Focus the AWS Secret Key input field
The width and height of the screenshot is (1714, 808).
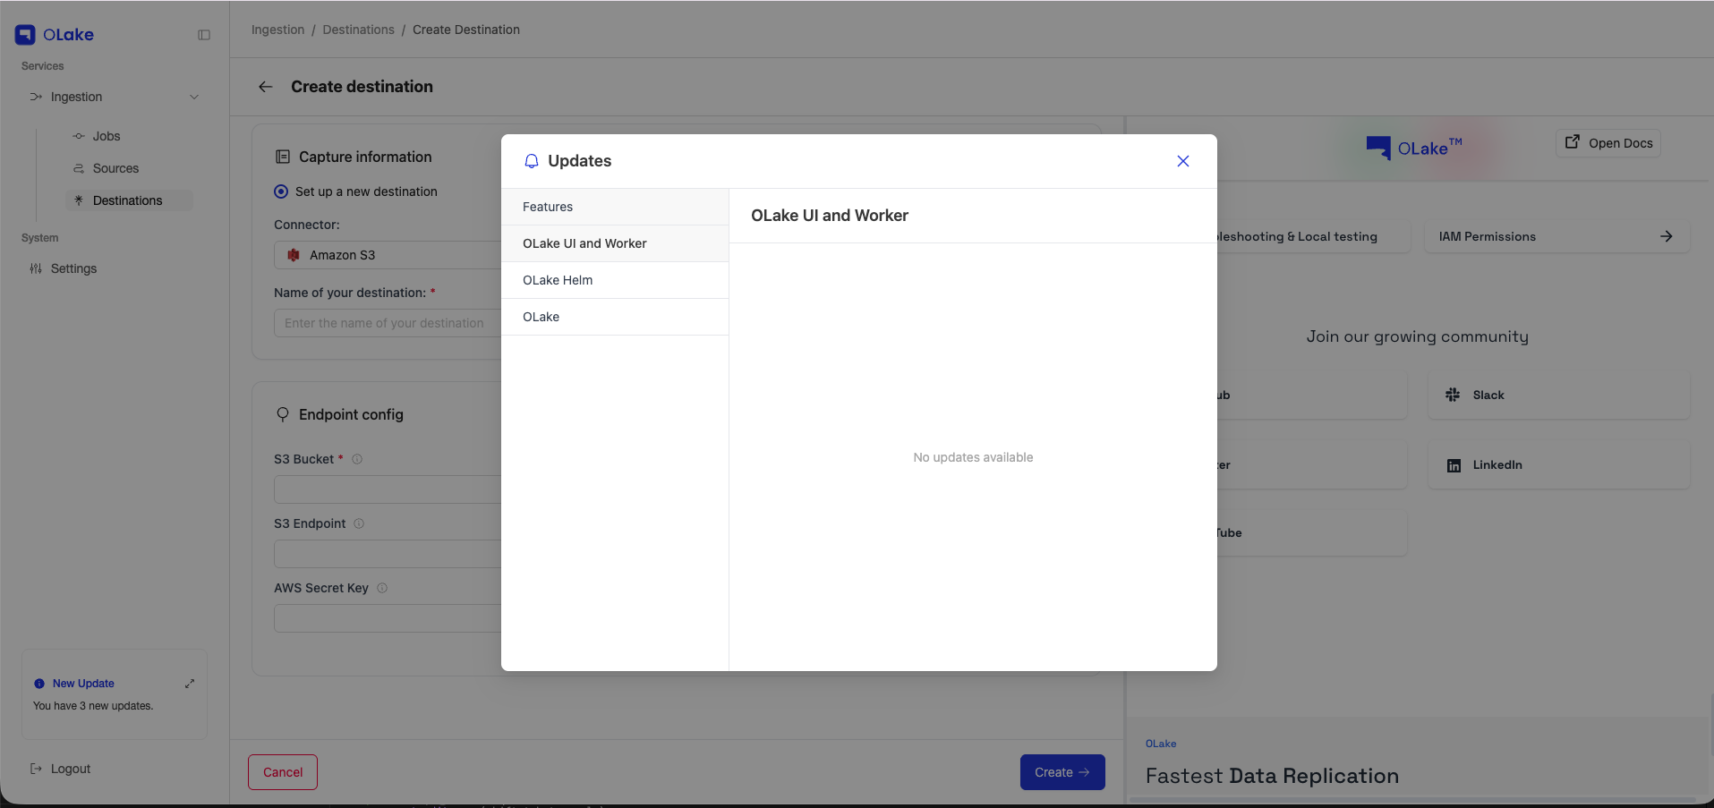(x=388, y=618)
